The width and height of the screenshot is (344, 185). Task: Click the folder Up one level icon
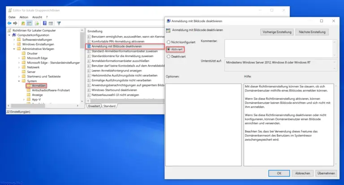[23, 23]
